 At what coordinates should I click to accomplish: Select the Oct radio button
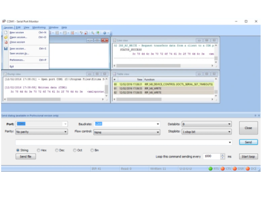pos(75,150)
